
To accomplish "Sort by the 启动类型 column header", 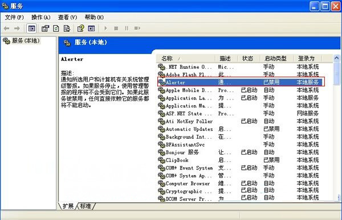I will [276, 59].
